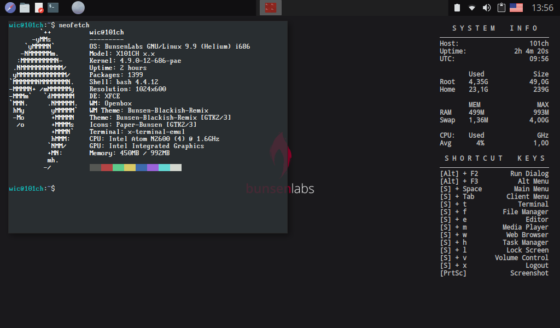The height and width of the screenshot is (328, 560).
Task: Click the Host value '101ch' in System Info
Action: 539,44
